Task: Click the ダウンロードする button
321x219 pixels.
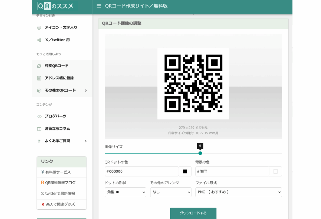Action: click(x=193, y=213)
